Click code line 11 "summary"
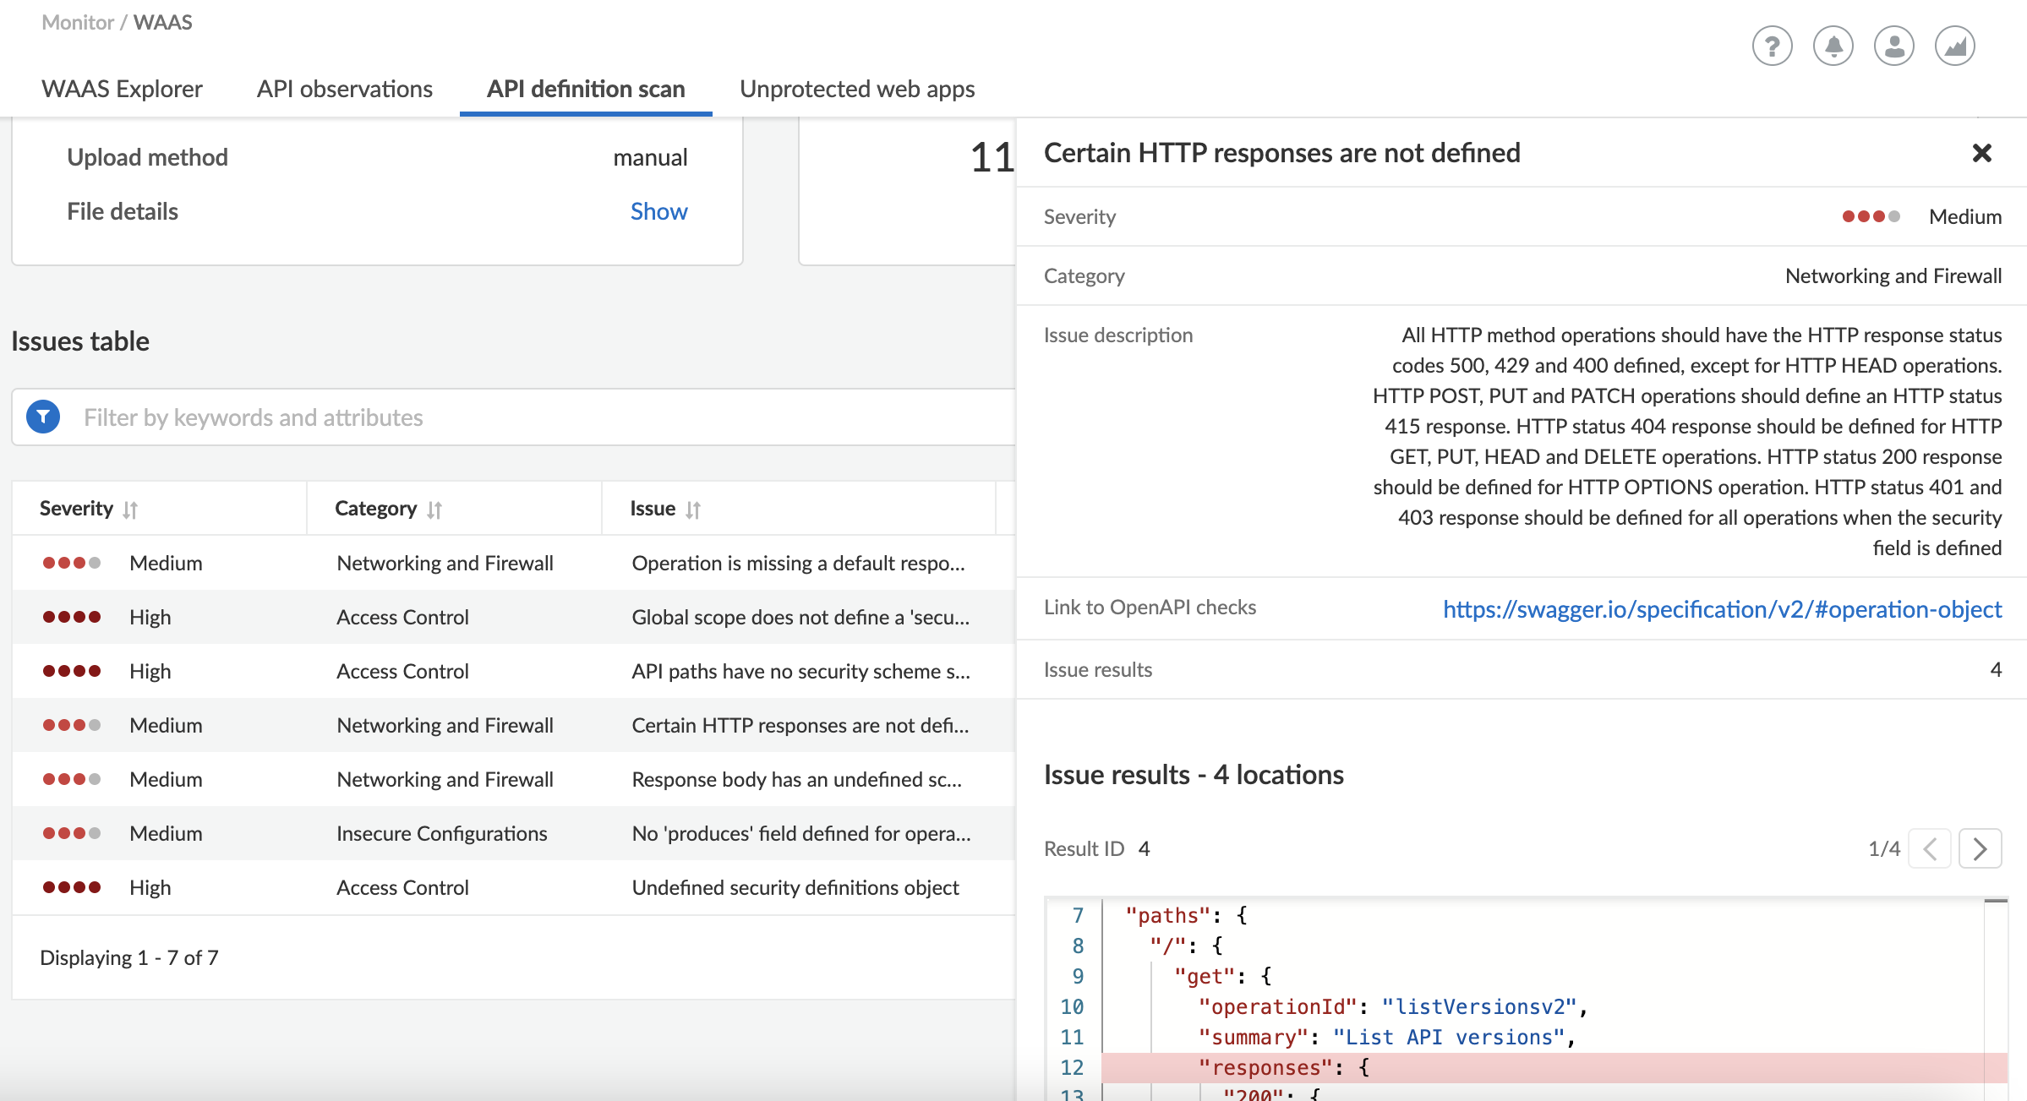 click(x=1385, y=1038)
